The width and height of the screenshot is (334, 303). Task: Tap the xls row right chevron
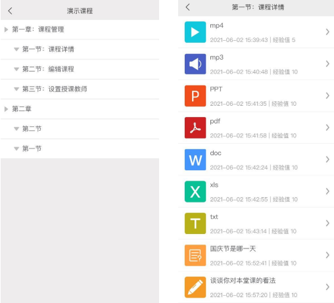click(x=327, y=191)
